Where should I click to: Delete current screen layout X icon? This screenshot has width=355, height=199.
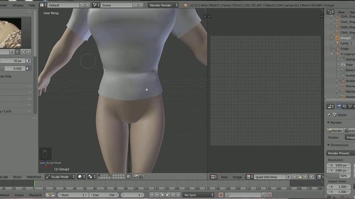tap(88, 5)
